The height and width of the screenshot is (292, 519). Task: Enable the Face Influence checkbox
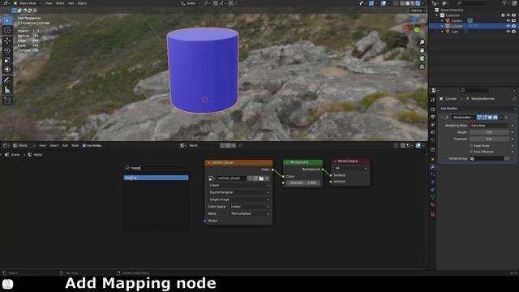pos(471,152)
